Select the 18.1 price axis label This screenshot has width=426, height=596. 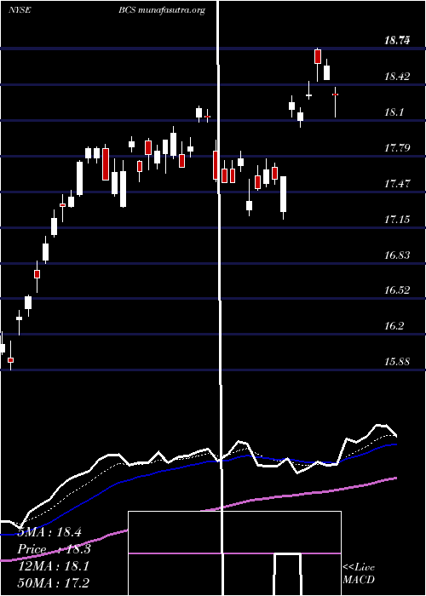click(x=394, y=112)
